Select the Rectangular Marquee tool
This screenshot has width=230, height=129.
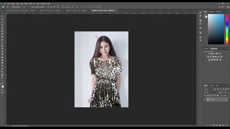(x=2, y=16)
